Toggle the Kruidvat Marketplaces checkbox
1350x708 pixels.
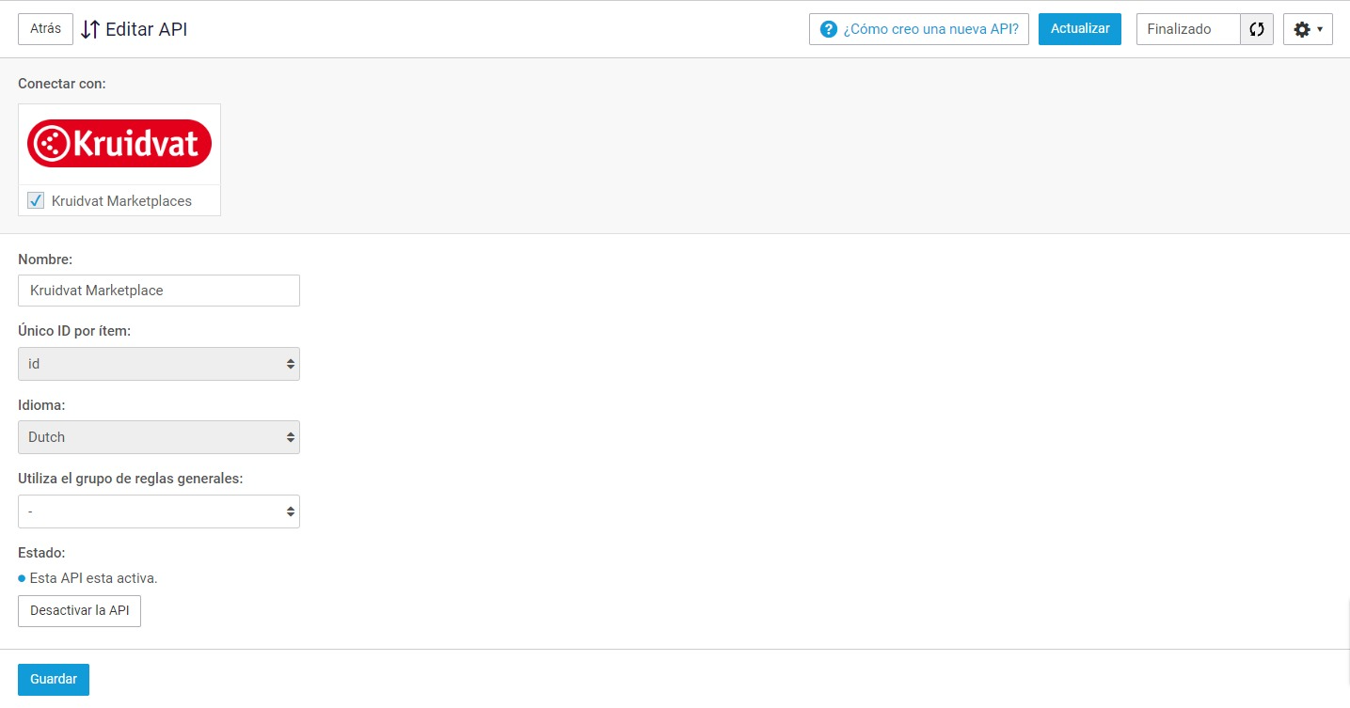[36, 200]
